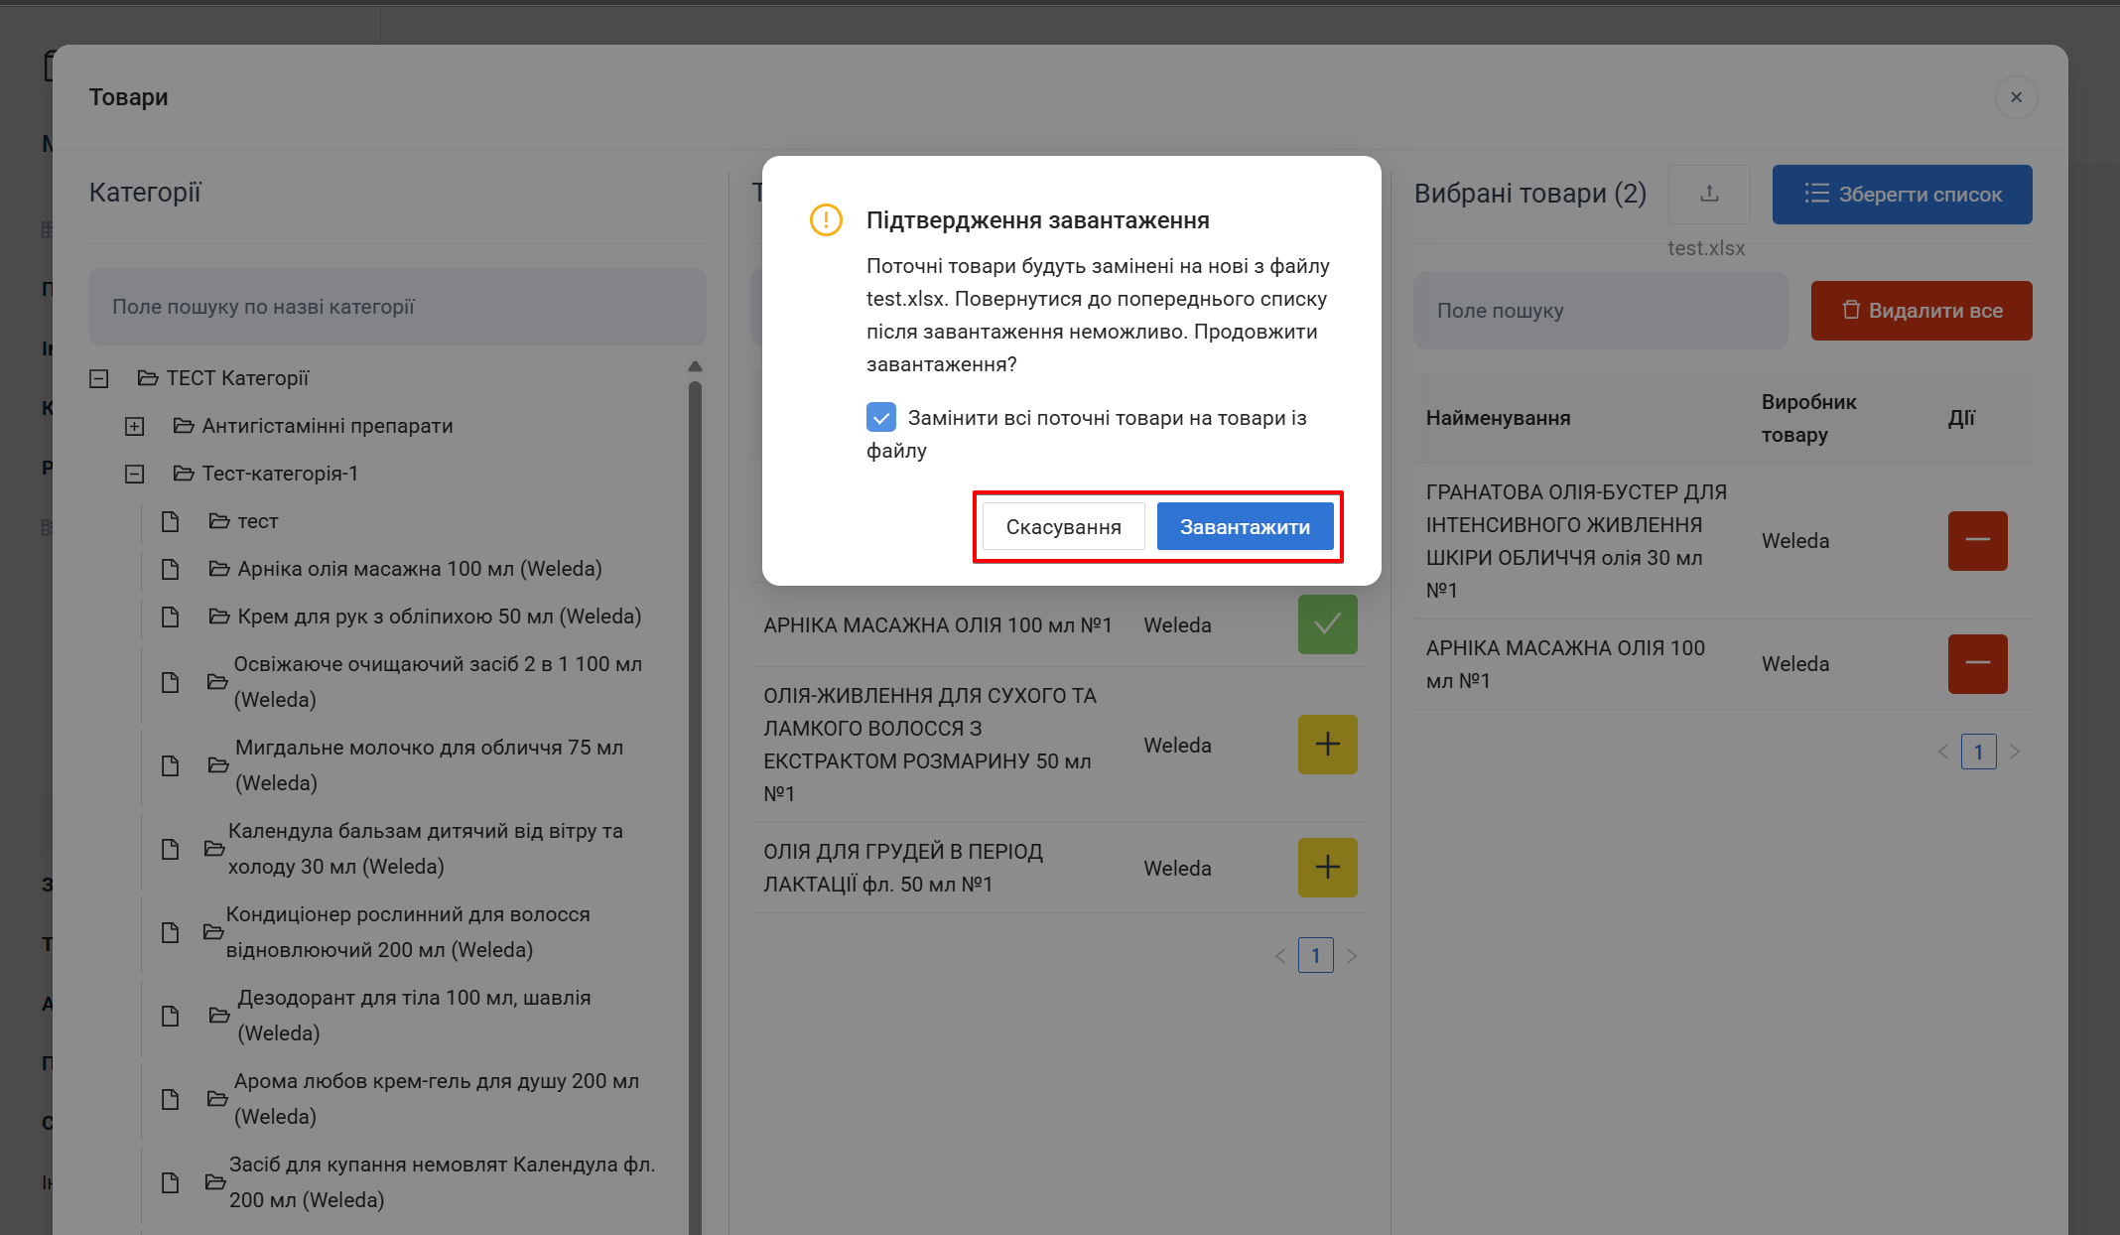Click the upload file icon button

coord(1708,194)
